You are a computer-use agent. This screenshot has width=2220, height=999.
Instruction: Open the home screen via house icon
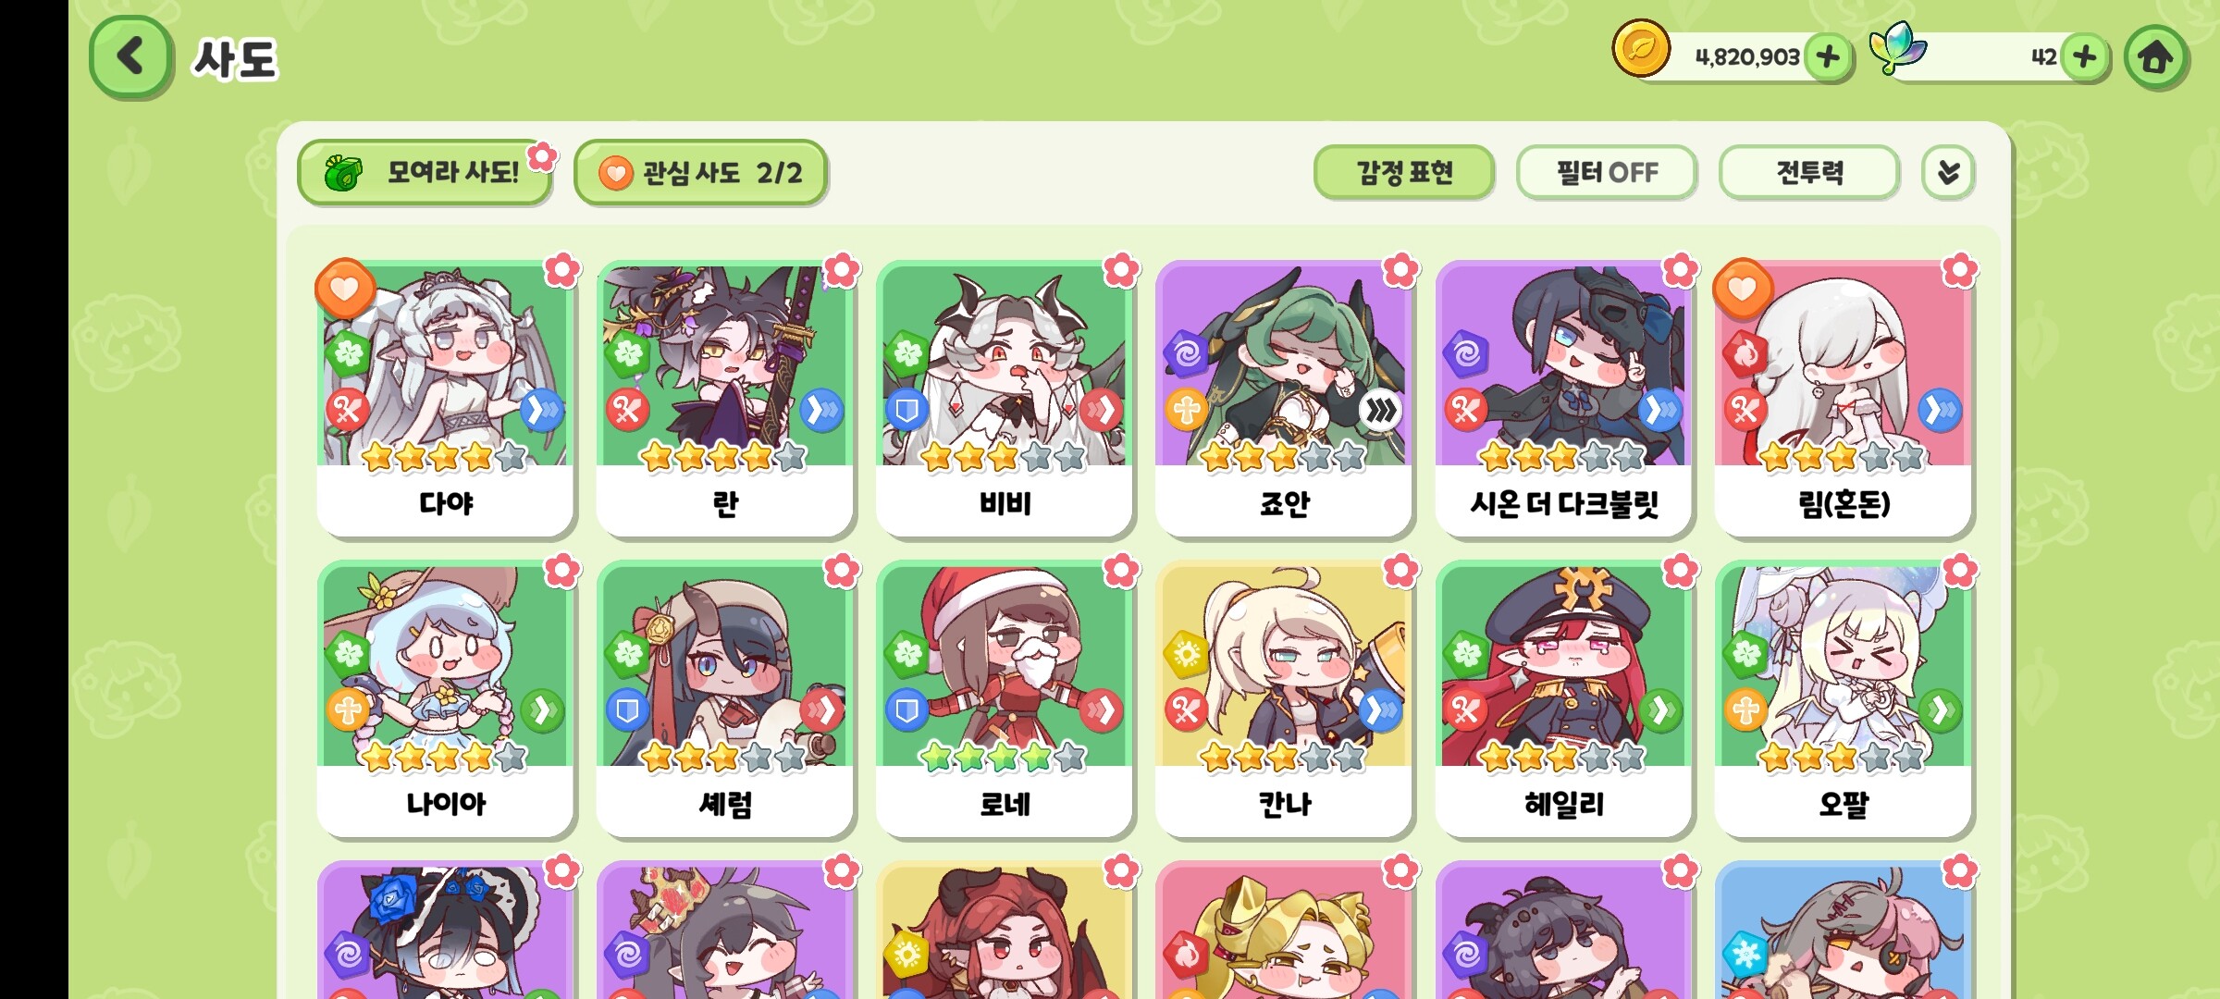click(x=2156, y=57)
